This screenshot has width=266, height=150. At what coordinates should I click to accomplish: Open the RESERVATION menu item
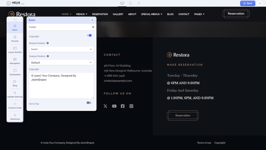[100, 14]
